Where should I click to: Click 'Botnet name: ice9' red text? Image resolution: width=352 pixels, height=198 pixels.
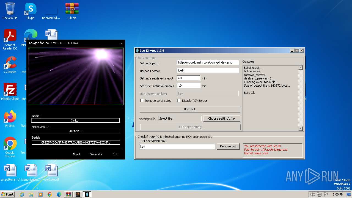coord(256,153)
